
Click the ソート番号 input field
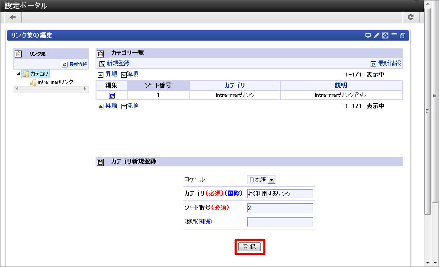tap(280, 208)
